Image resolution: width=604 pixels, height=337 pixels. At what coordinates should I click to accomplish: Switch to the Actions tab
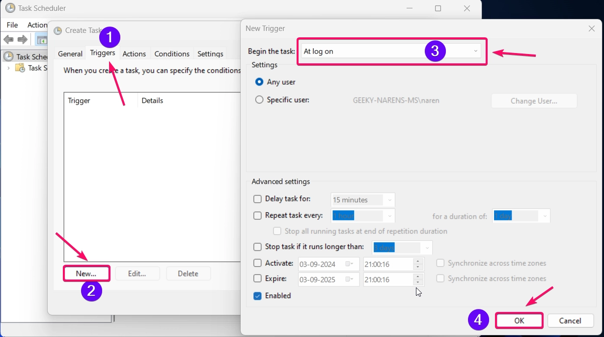[134, 54]
